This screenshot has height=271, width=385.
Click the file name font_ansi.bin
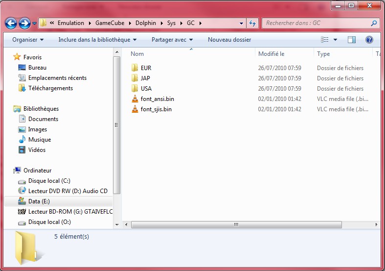pos(158,99)
